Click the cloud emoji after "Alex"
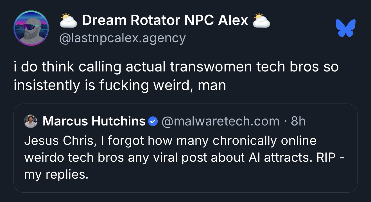371x202 pixels. [261, 20]
